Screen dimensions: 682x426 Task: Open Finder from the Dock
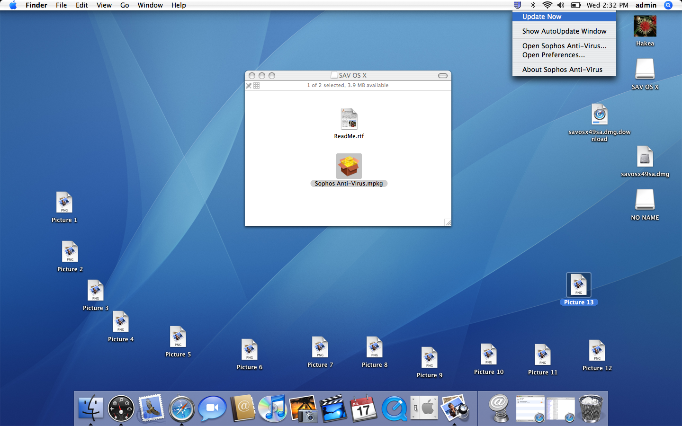(x=90, y=408)
